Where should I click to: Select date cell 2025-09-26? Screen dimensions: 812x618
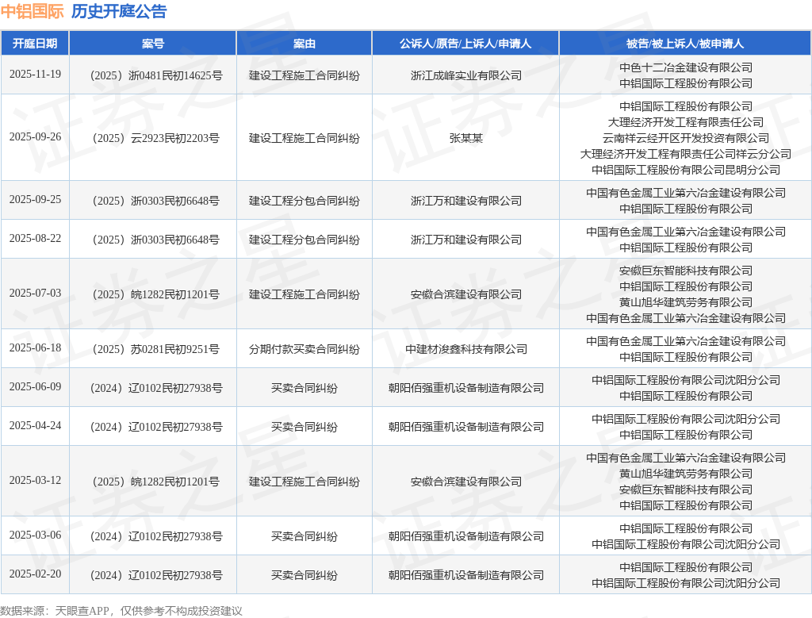point(35,136)
